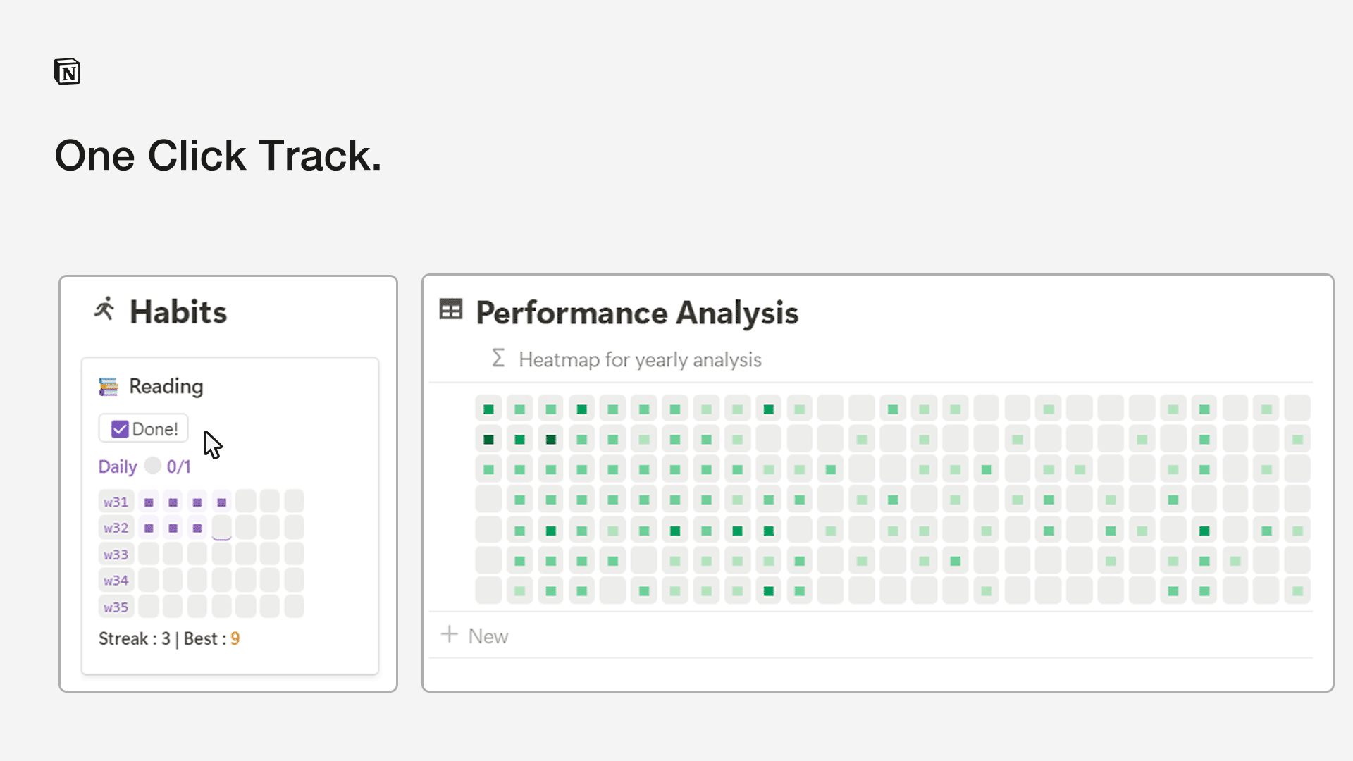Toggle the first day square of w31
Screen dimensions: 1353x761
click(x=149, y=502)
